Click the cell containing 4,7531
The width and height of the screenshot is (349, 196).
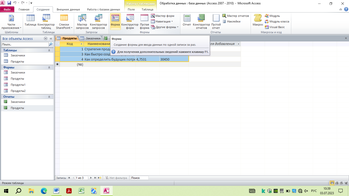point(148,59)
